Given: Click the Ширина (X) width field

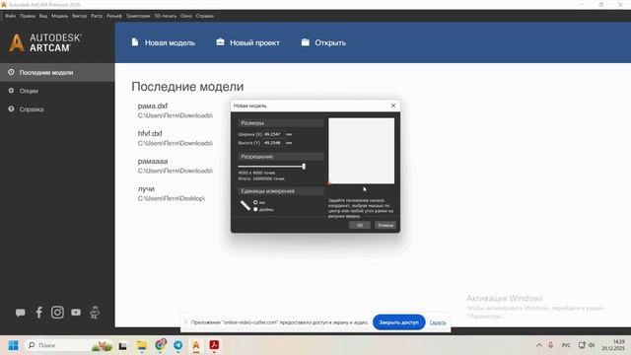Looking at the screenshot, I should coord(274,134).
